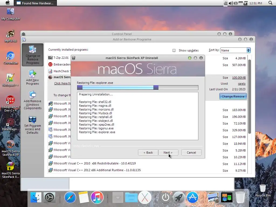Screen dimensions: 276x207
Task: Open the colorful tiles dock icon
Action: tap(227, 198)
